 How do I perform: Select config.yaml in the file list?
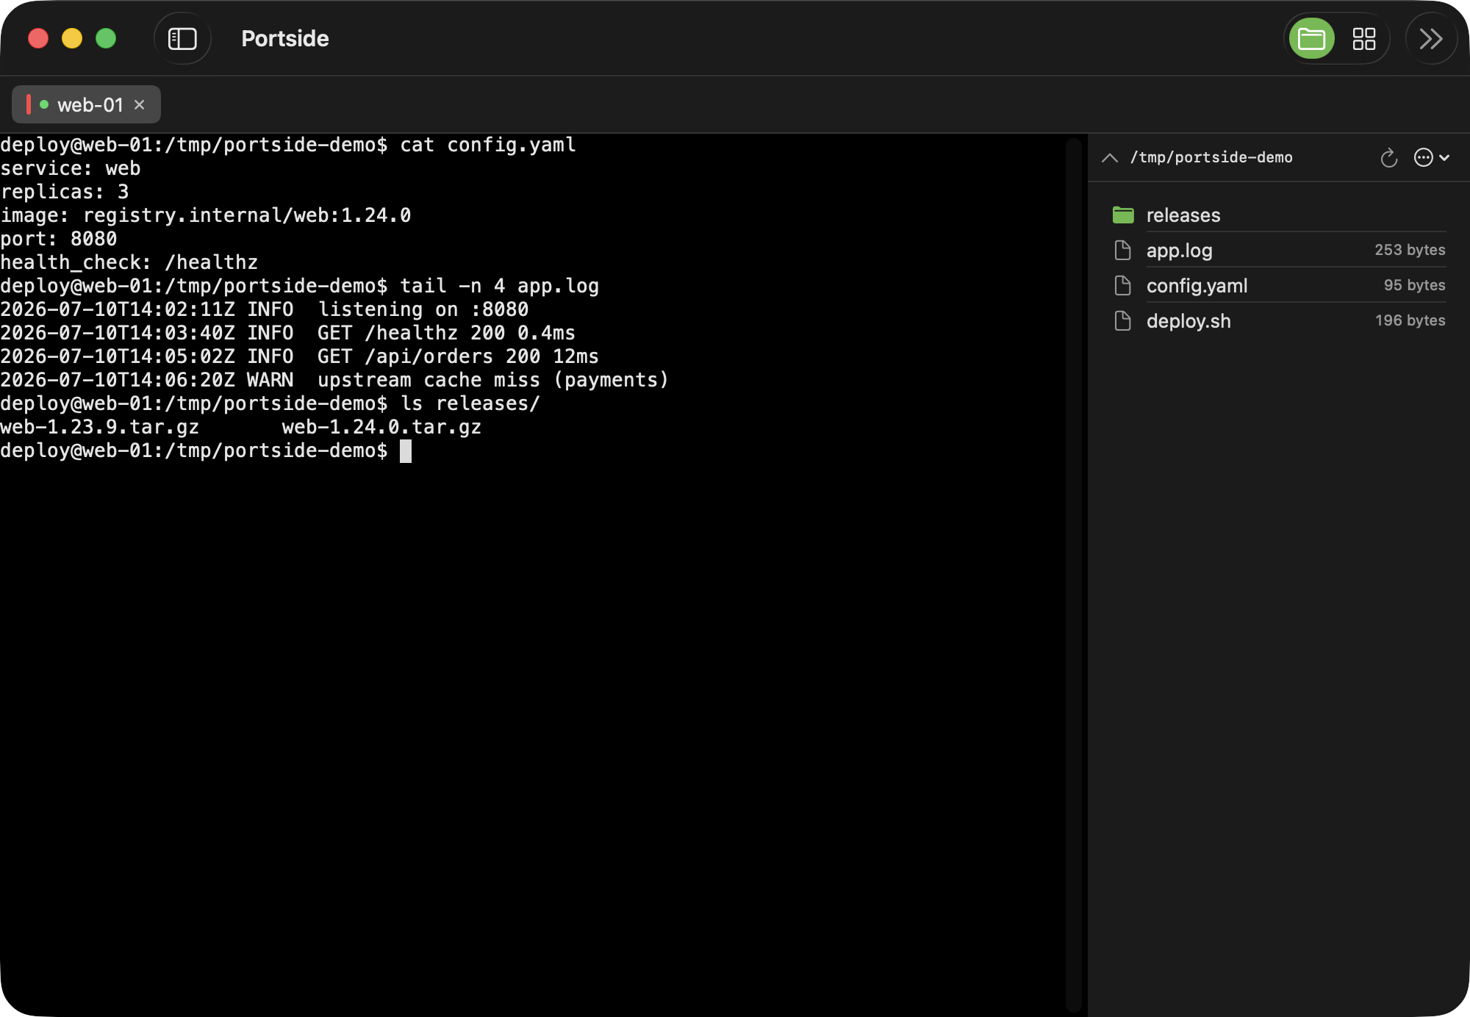tap(1279, 285)
